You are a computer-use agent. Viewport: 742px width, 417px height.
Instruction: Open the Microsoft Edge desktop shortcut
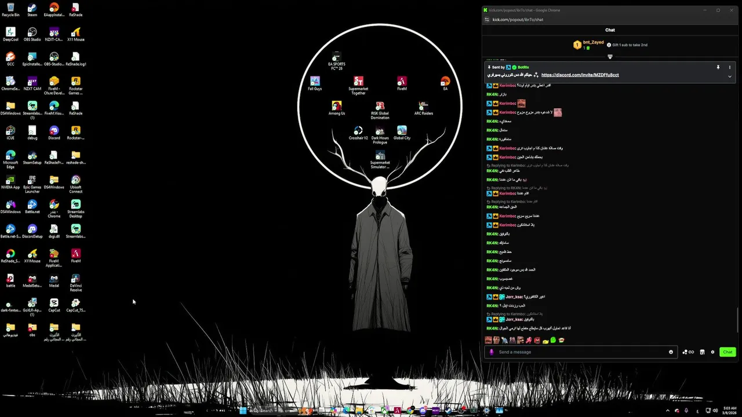(10, 159)
